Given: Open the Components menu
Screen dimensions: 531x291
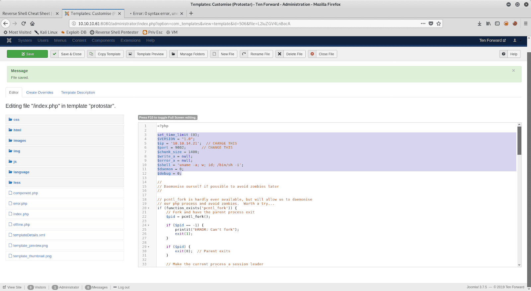Looking at the screenshot, I should 103,40.
